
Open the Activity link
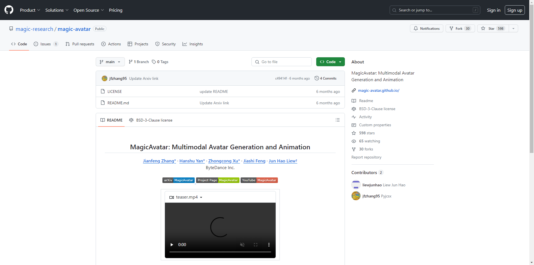click(365, 117)
